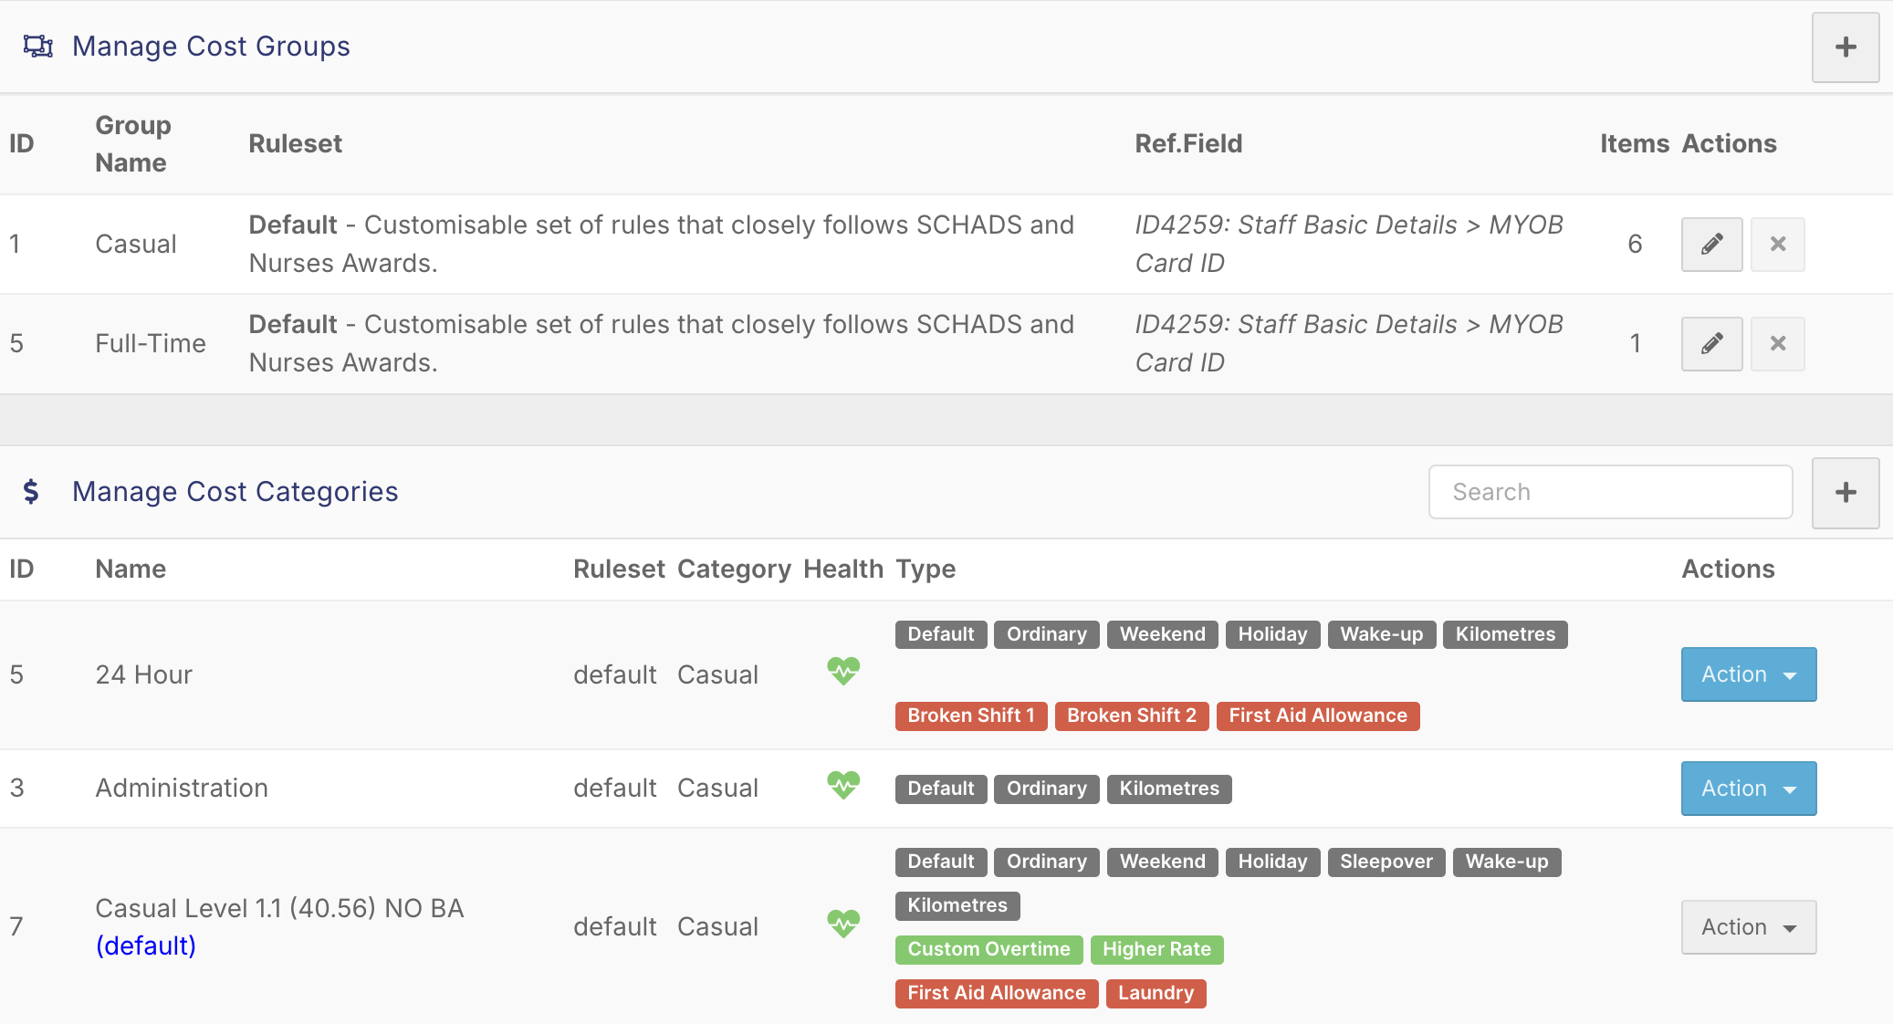The height and width of the screenshot is (1024, 1893).
Task: Open Action dropdown for 24 Hour
Action: click(1748, 674)
